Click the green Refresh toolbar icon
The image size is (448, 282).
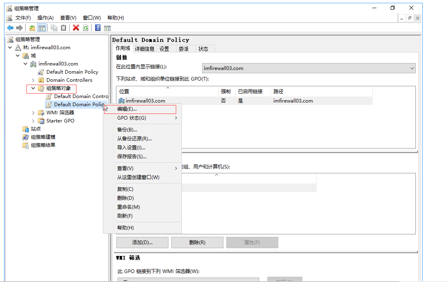point(85,28)
